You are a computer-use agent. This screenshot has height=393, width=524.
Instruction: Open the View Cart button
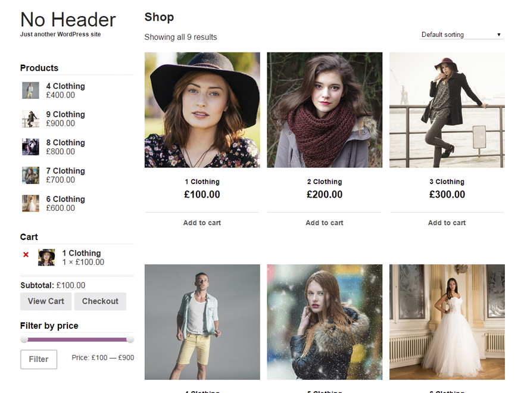tap(46, 301)
